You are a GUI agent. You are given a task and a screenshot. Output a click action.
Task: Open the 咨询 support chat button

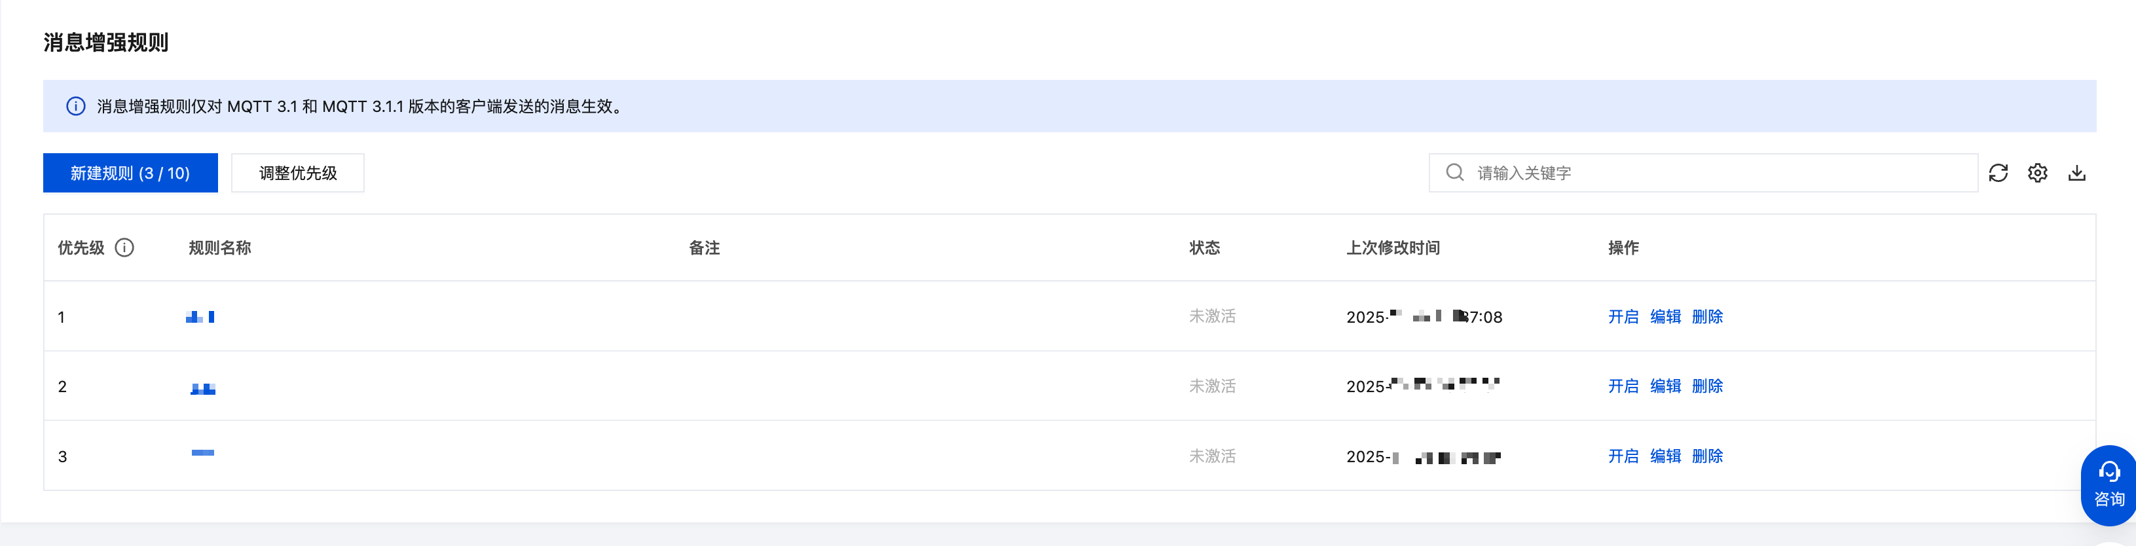2108,486
